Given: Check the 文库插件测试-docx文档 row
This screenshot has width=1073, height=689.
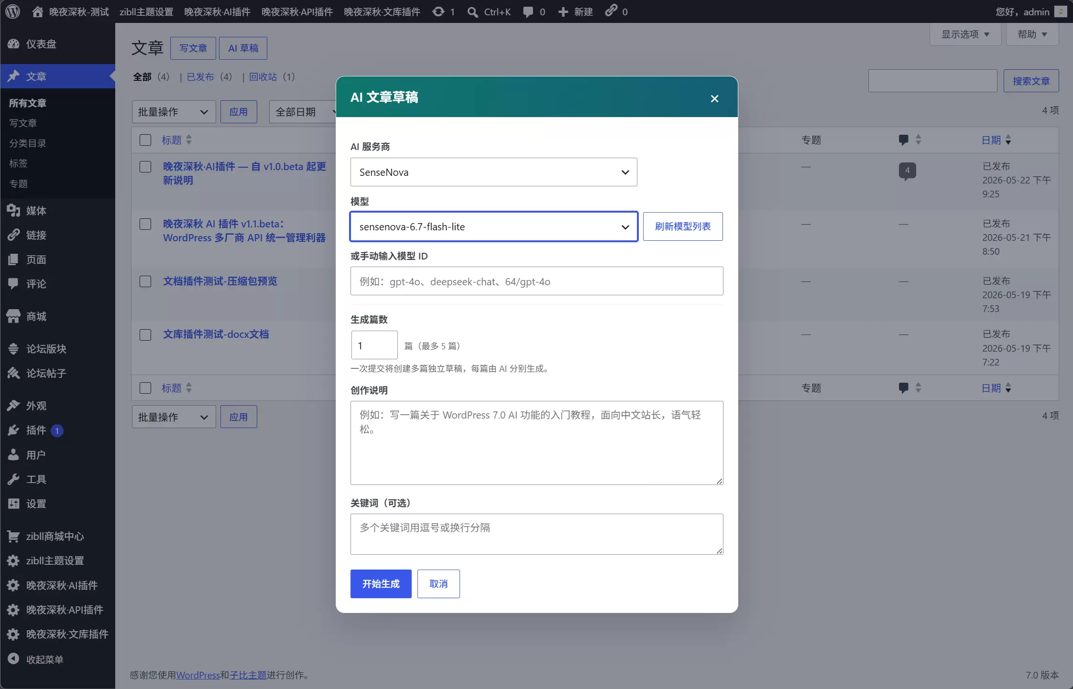Looking at the screenshot, I should tap(145, 335).
